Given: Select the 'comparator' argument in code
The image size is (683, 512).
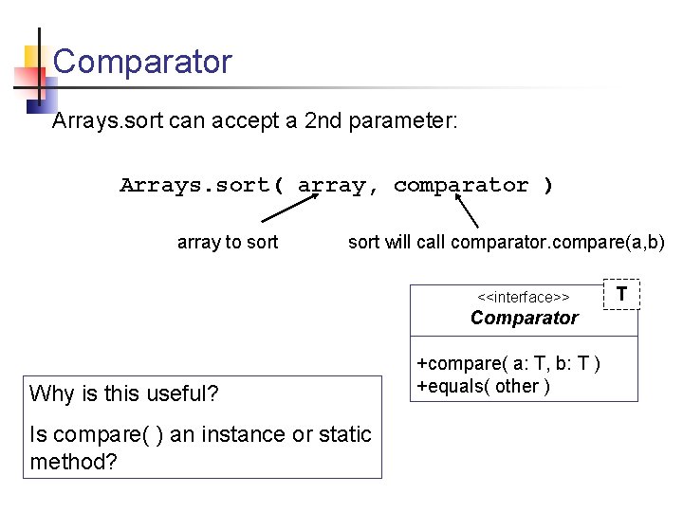Looking at the screenshot, I should (x=460, y=185).
